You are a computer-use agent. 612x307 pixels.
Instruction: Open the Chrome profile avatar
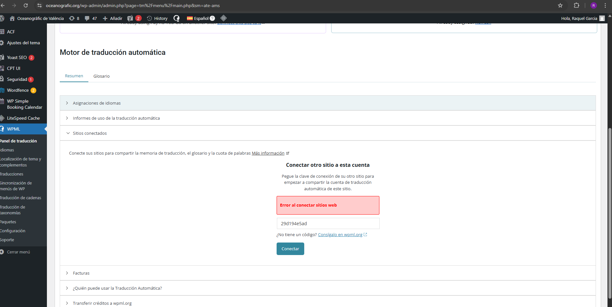coord(594,5)
